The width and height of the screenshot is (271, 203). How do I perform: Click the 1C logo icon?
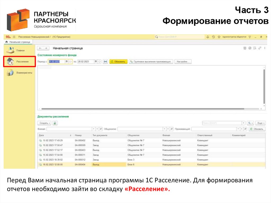(8, 37)
